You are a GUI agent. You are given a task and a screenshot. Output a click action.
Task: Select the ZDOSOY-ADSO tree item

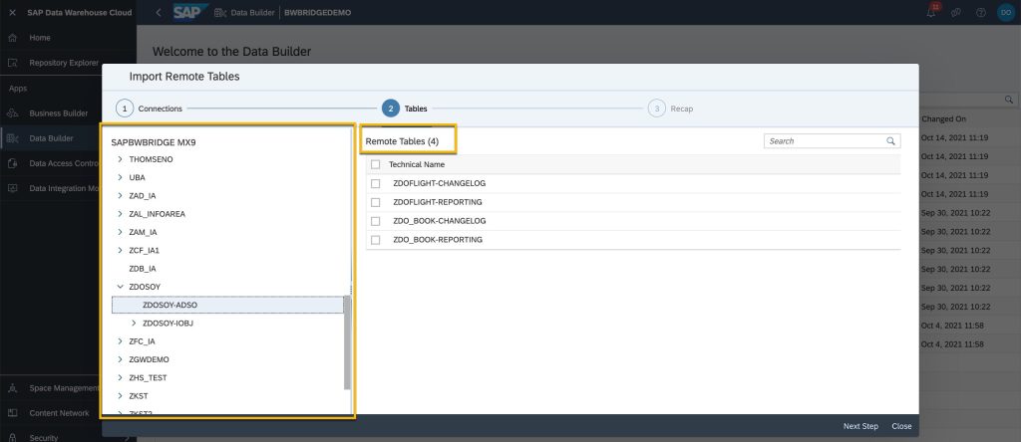(228, 305)
